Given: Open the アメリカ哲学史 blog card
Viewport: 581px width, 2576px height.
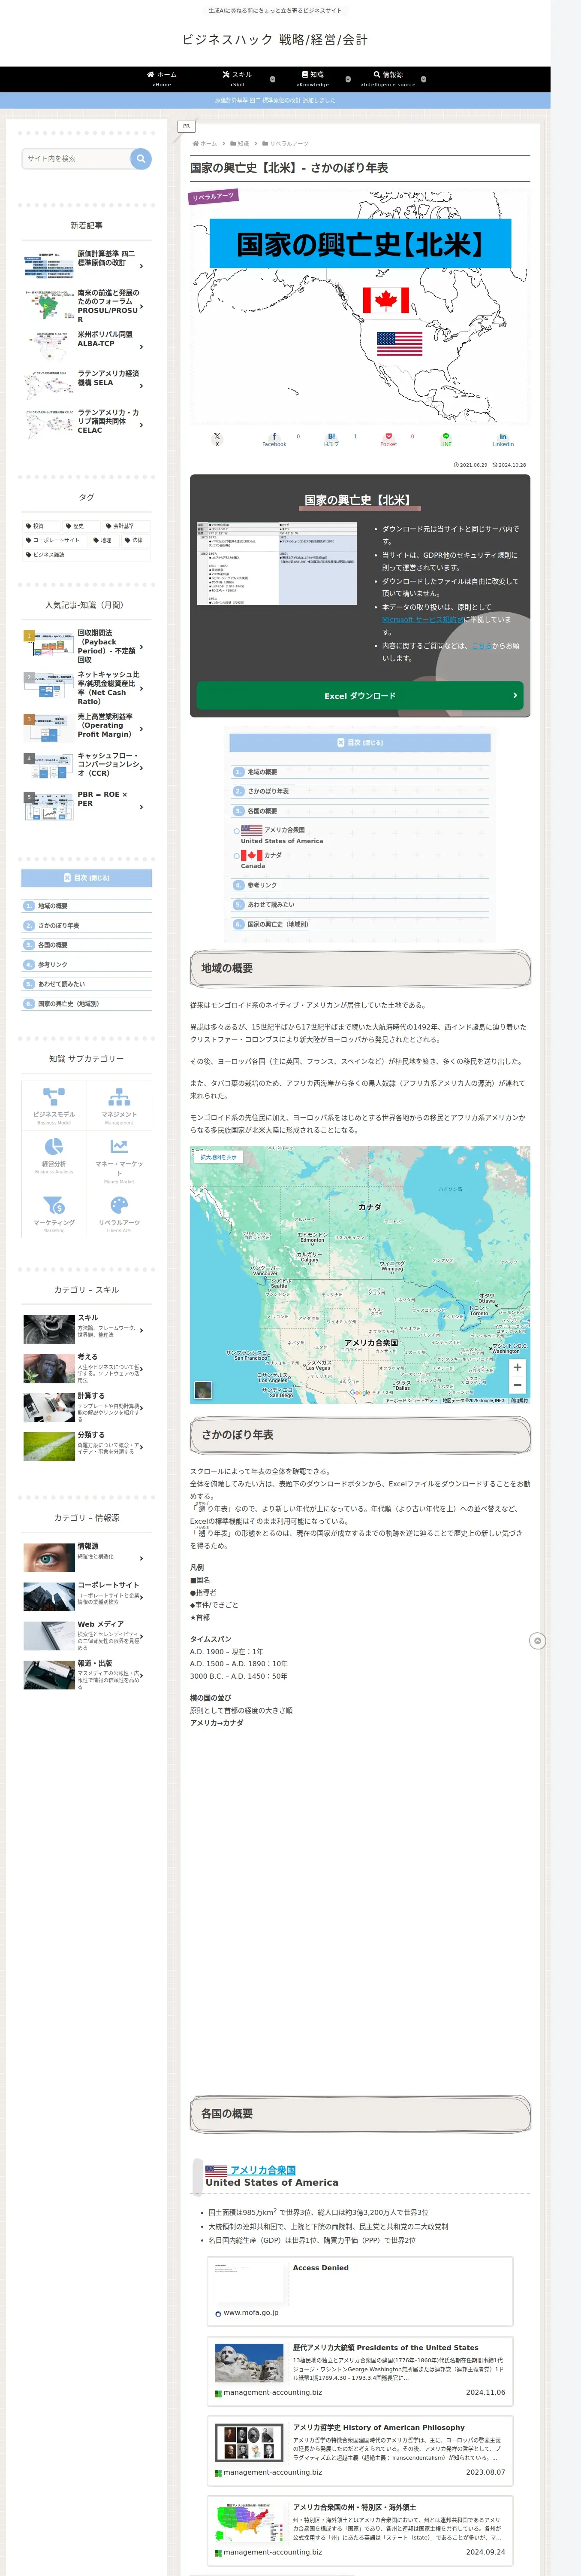Looking at the screenshot, I should pos(360,2451).
